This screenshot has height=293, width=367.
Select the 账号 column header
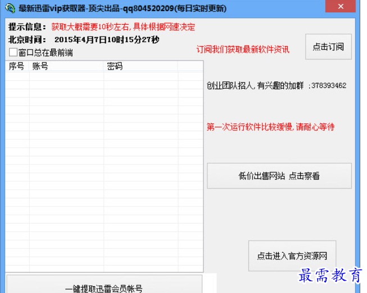click(x=66, y=66)
